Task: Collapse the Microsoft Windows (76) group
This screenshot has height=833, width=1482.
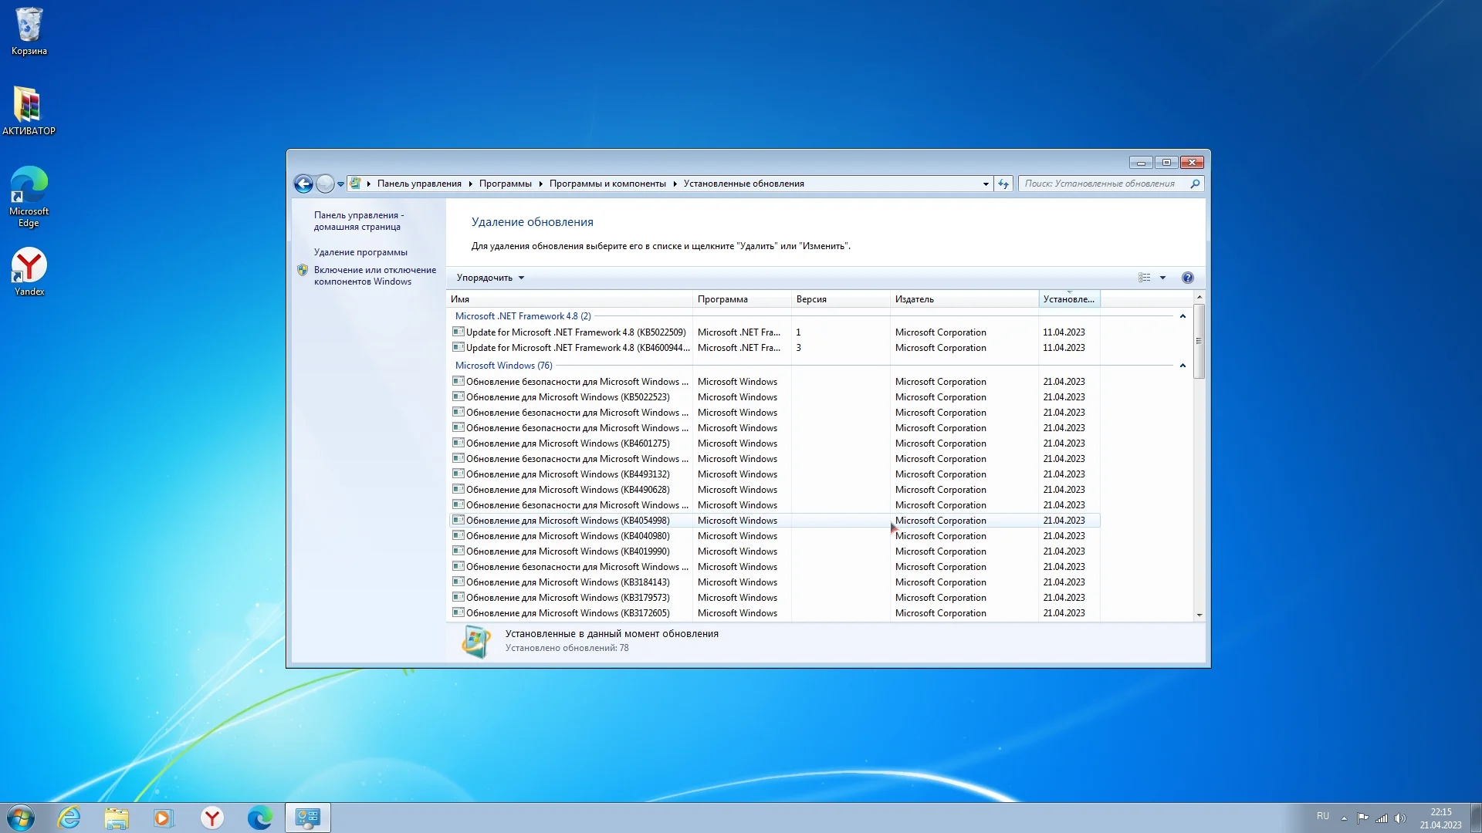Action: (1183, 366)
